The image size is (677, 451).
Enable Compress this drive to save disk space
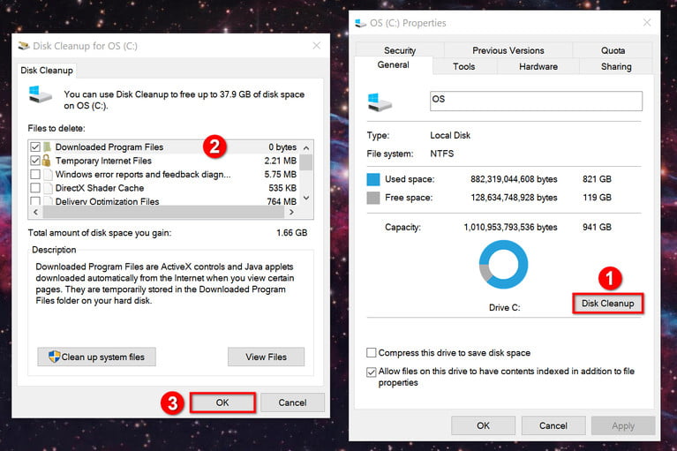click(x=372, y=353)
